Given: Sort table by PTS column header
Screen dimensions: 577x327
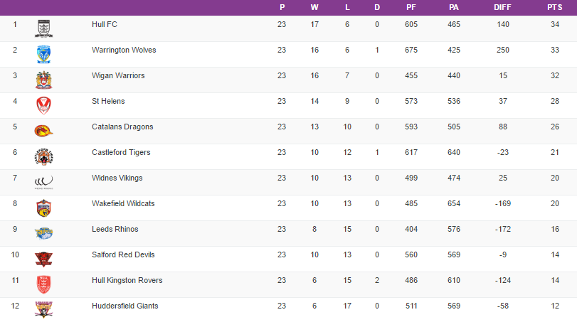Looking at the screenshot, I should point(554,7).
